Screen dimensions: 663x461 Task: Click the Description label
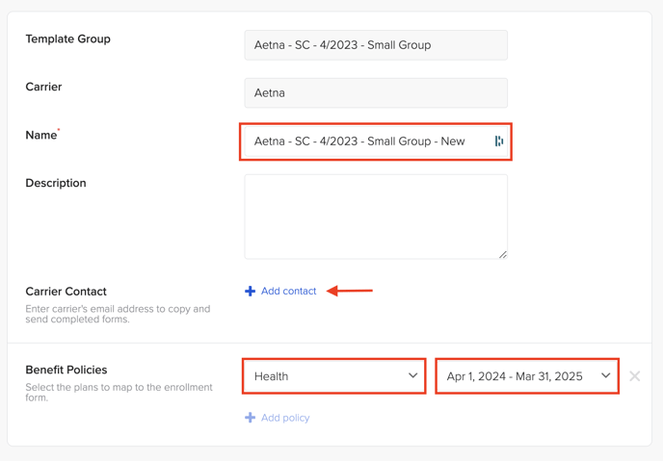56,183
